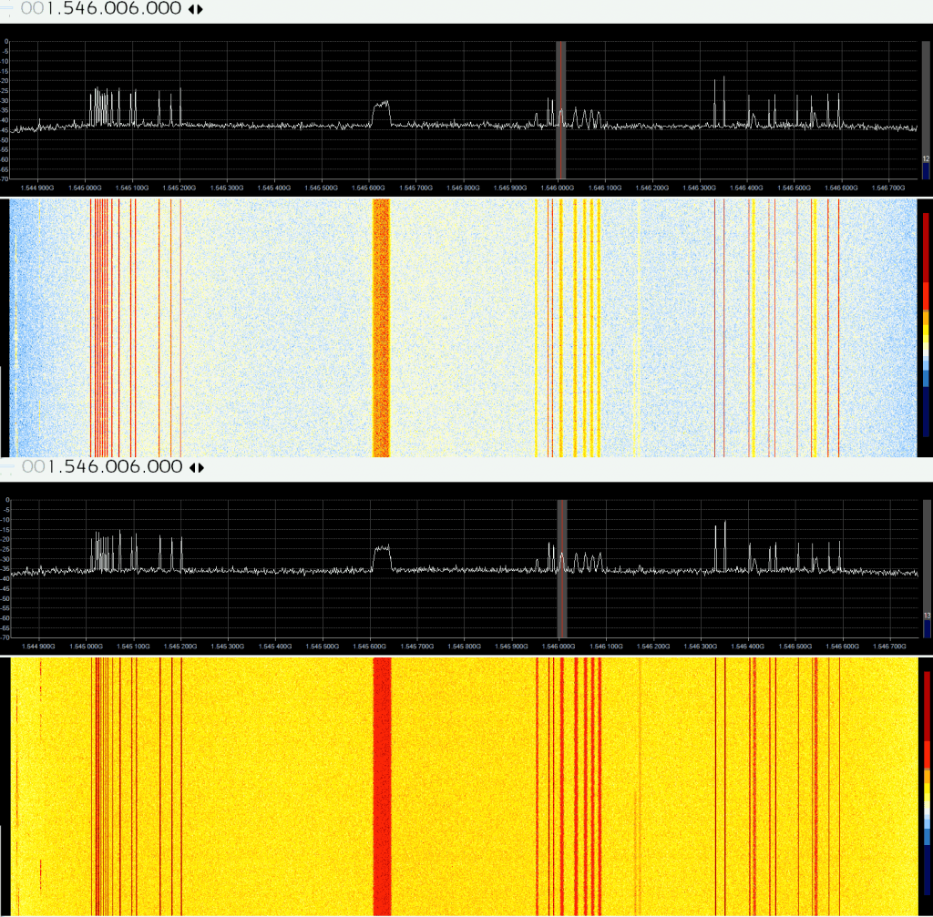Click the wide signal hump in the lower spectrum

pyautogui.click(x=382, y=557)
